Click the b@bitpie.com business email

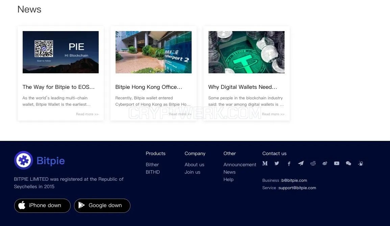(294, 180)
